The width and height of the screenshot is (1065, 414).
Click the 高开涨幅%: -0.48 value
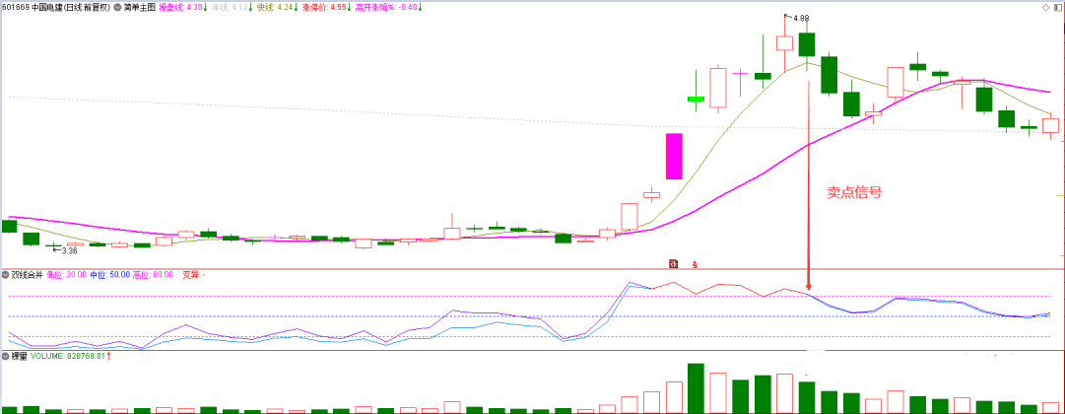pyautogui.click(x=385, y=8)
